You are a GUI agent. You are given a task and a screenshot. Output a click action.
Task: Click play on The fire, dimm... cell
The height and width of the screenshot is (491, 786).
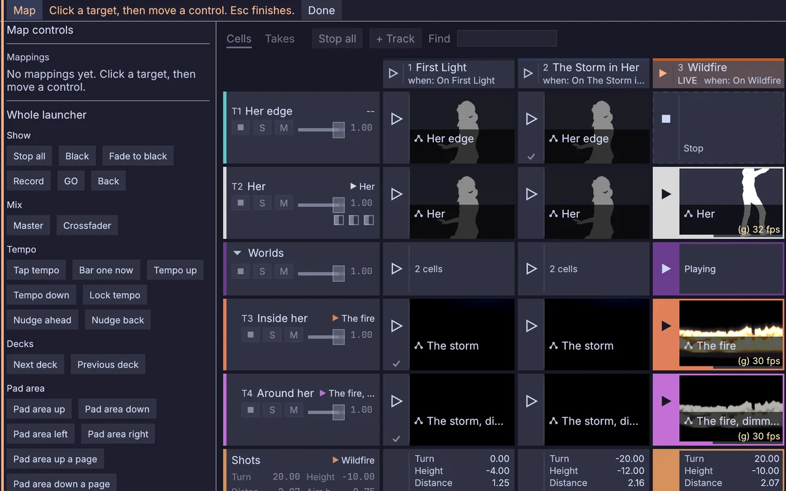click(666, 401)
